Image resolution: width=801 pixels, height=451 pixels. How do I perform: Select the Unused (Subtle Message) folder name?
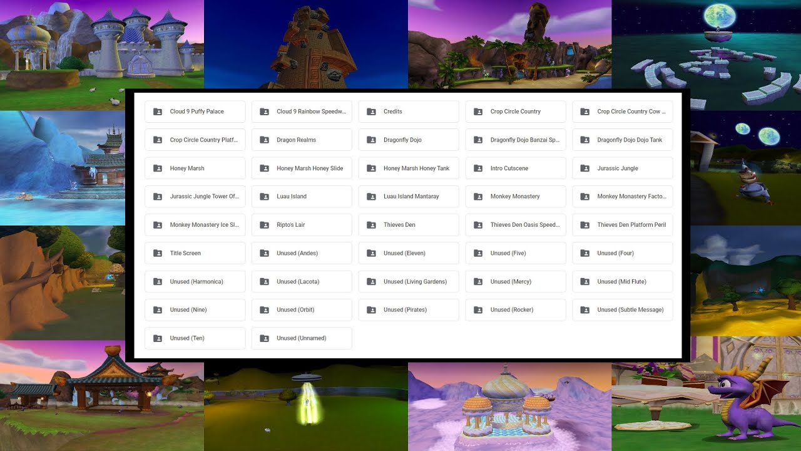tap(631, 310)
